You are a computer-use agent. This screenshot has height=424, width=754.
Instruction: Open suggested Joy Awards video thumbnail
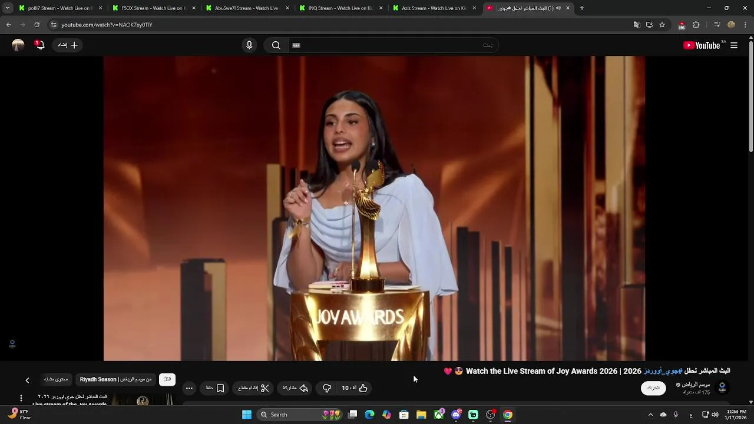pos(143,400)
